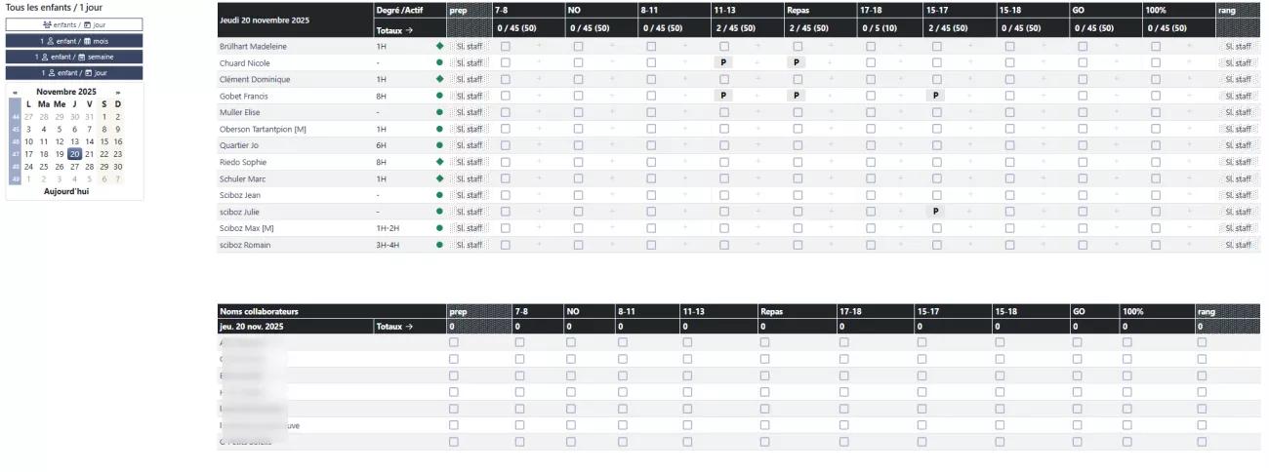Click the P badge for Gobet Francis under 15-17
1269x472 pixels.
[935, 96]
